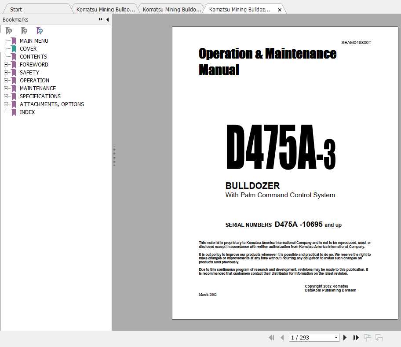Image resolution: width=401 pixels, height=347 pixels.
Task: Collapse the Bookmarks panel arrow icon
Action: pyautogui.click(x=107, y=19)
